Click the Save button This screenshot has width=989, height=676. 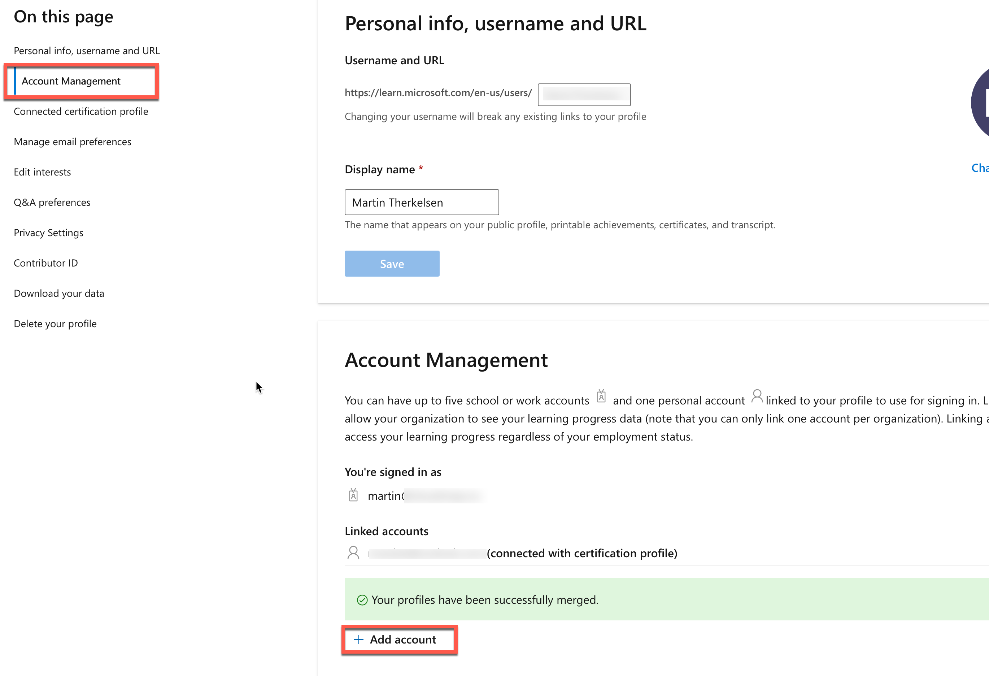coord(392,264)
